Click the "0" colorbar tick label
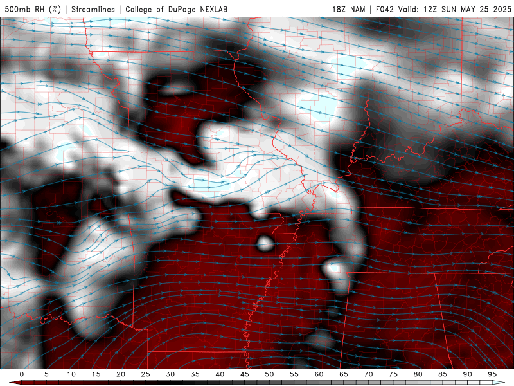514x386 pixels. pyautogui.click(x=22, y=374)
